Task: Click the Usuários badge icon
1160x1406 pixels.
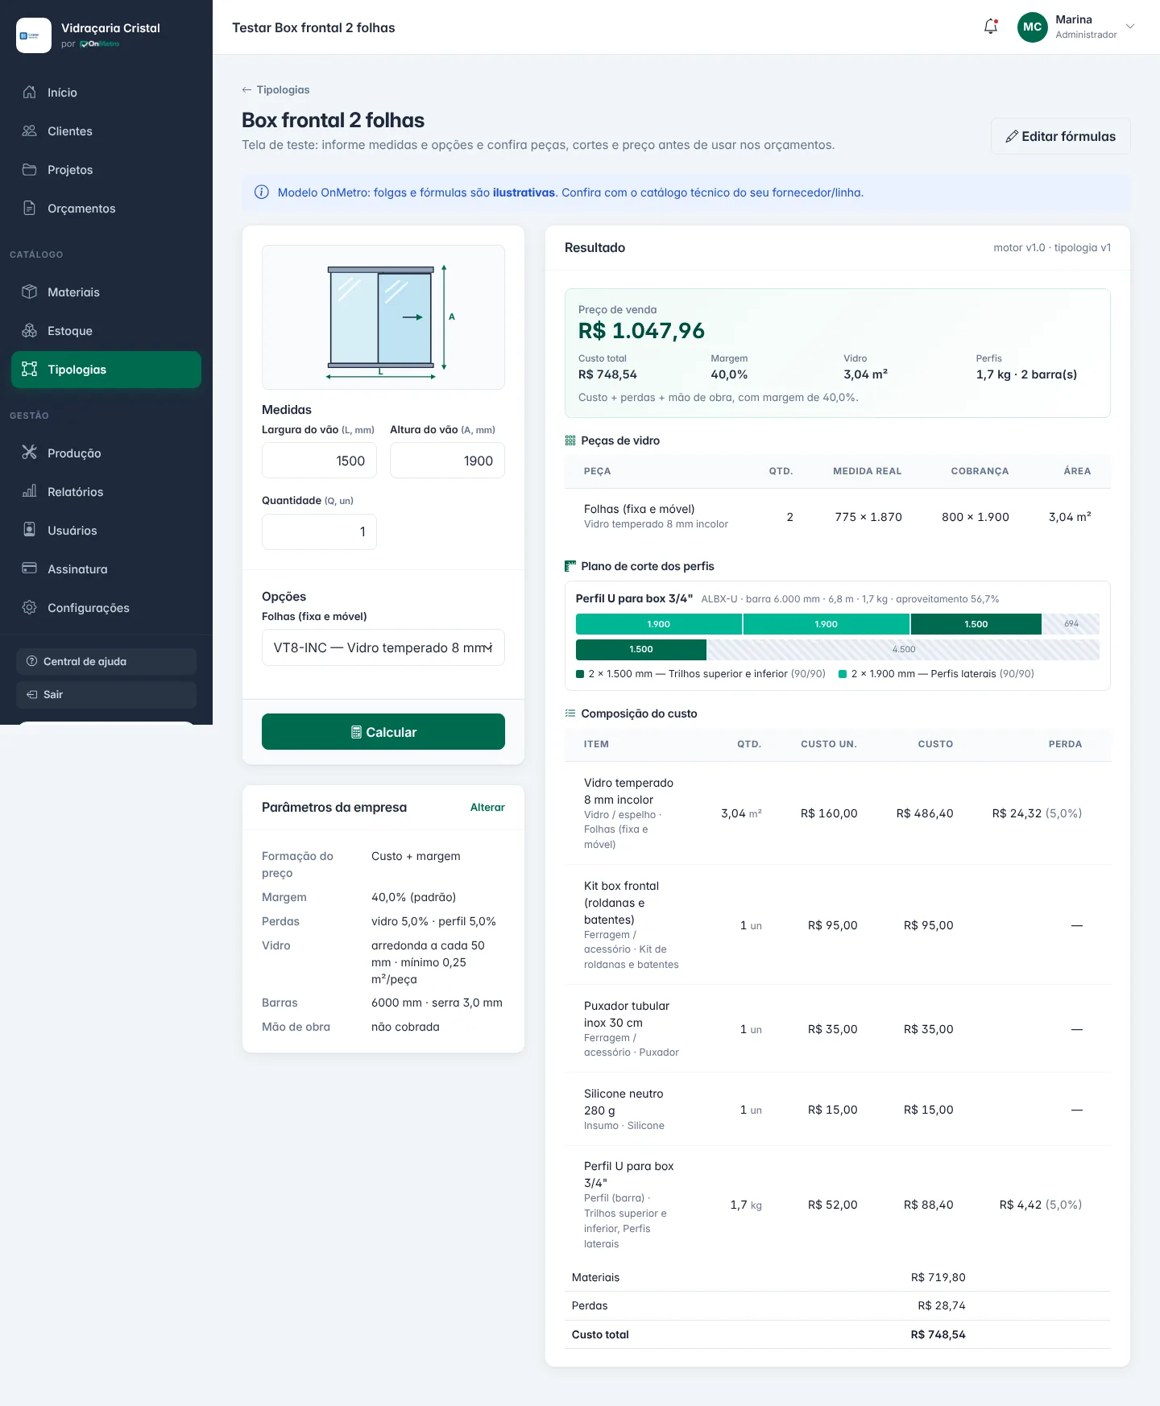Action: click(x=30, y=530)
